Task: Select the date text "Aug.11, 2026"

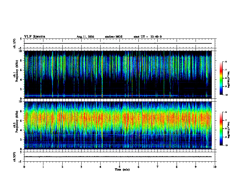Action: click(85, 37)
